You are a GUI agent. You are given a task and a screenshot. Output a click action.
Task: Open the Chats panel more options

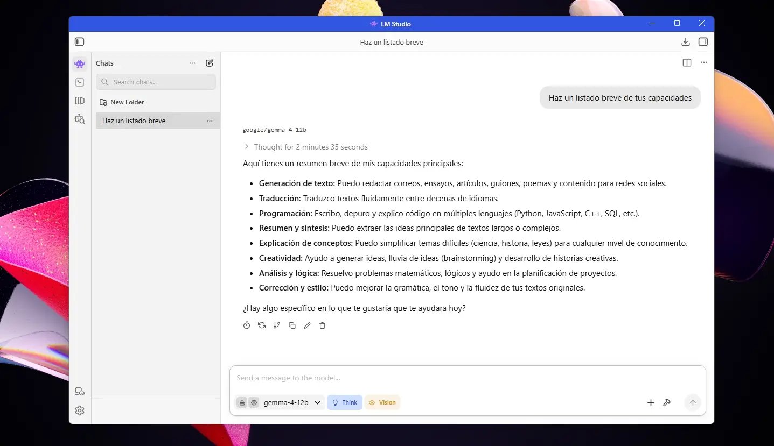point(193,63)
